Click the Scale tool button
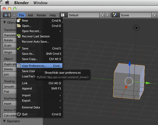This screenshot has height=125, width=158. [x=10, y=46]
